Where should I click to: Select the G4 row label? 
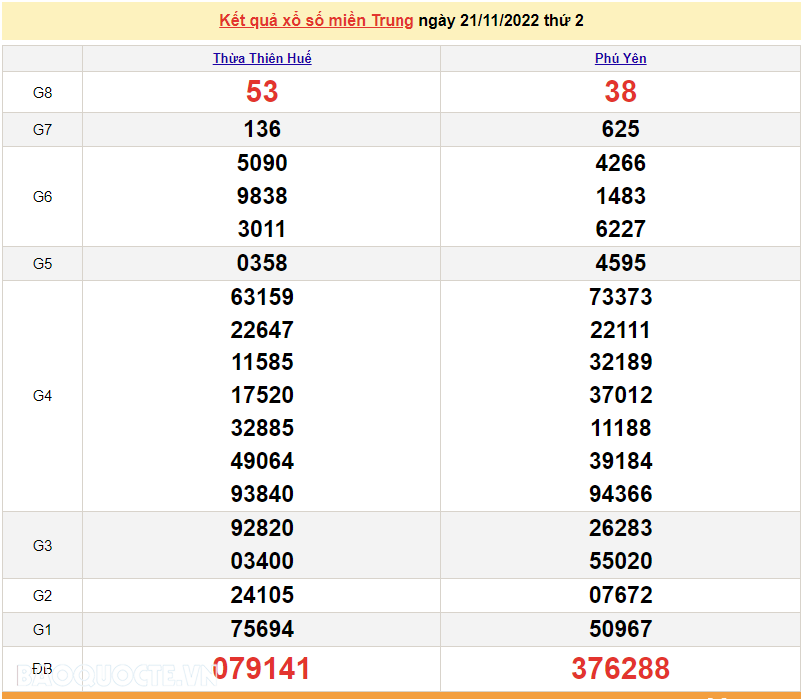[x=42, y=395]
